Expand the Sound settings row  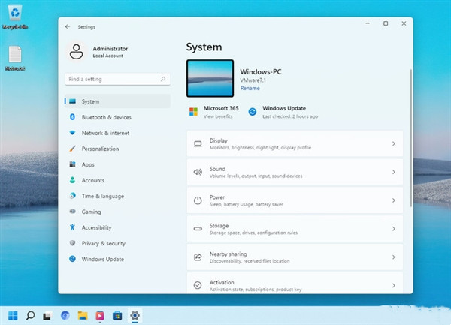(x=294, y=172)
